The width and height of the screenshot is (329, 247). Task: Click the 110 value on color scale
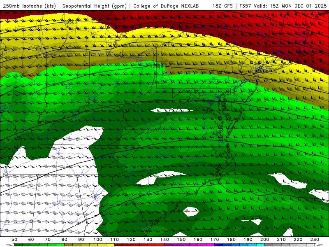[x=115, y=240]
